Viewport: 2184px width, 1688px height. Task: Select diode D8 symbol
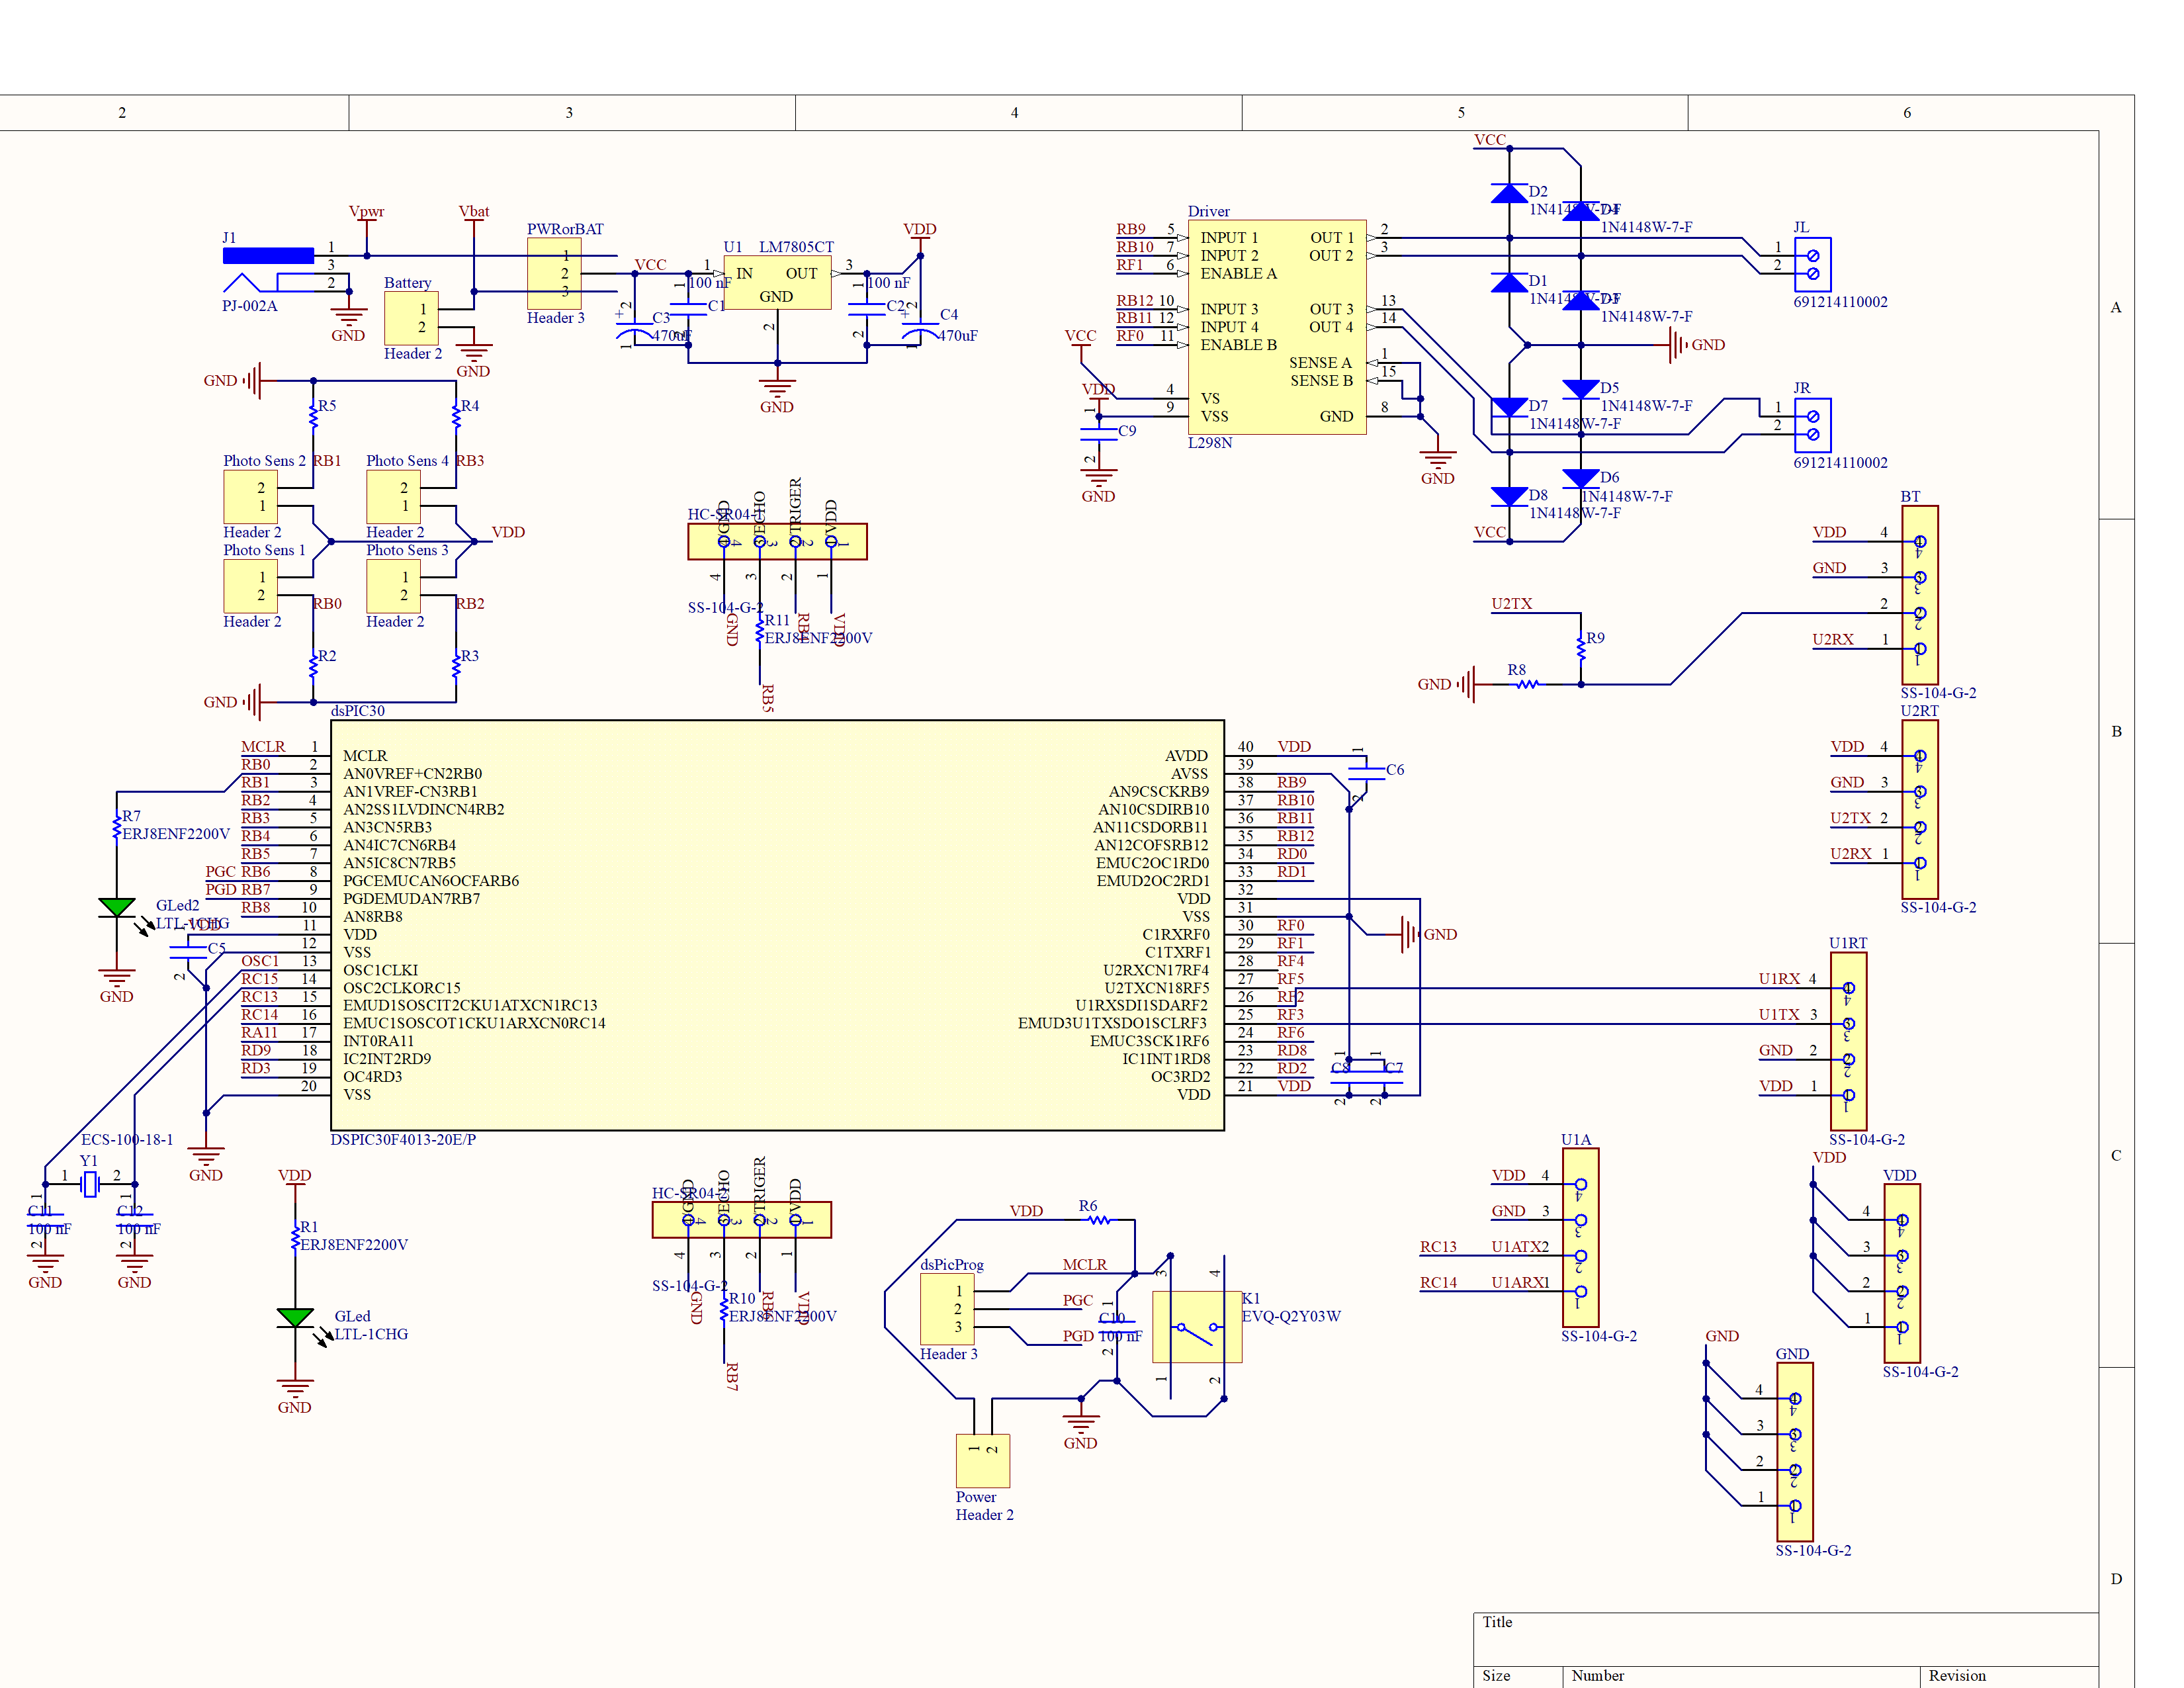1509,497
